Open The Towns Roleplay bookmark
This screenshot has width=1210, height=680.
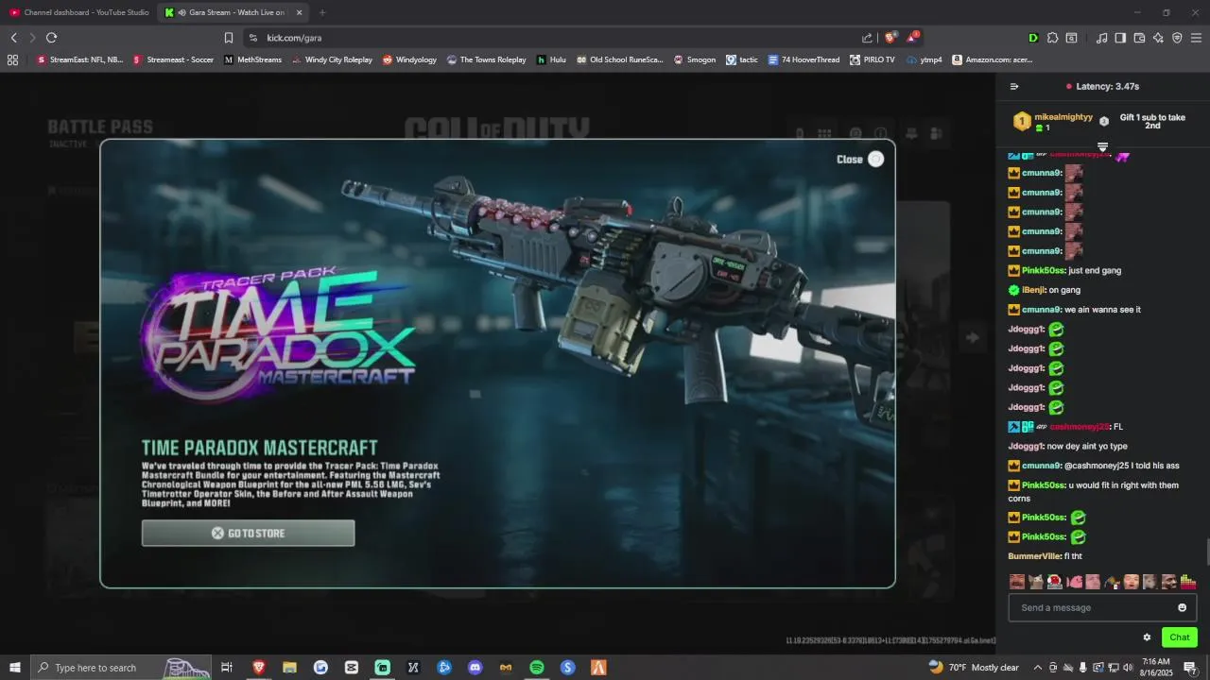(486, 59)
